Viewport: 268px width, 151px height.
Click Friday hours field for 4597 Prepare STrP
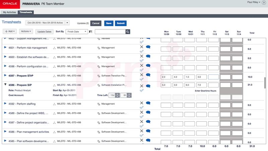214,77
